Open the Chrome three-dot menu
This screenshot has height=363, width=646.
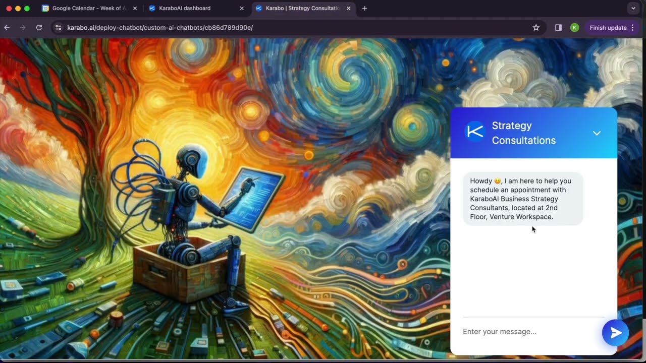[632, 28]
